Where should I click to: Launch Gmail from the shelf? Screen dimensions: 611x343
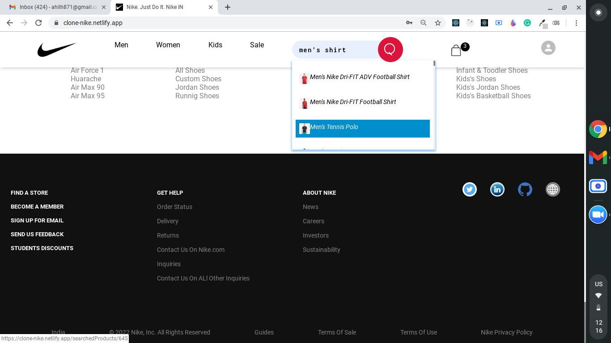click(x=598, y=157)
